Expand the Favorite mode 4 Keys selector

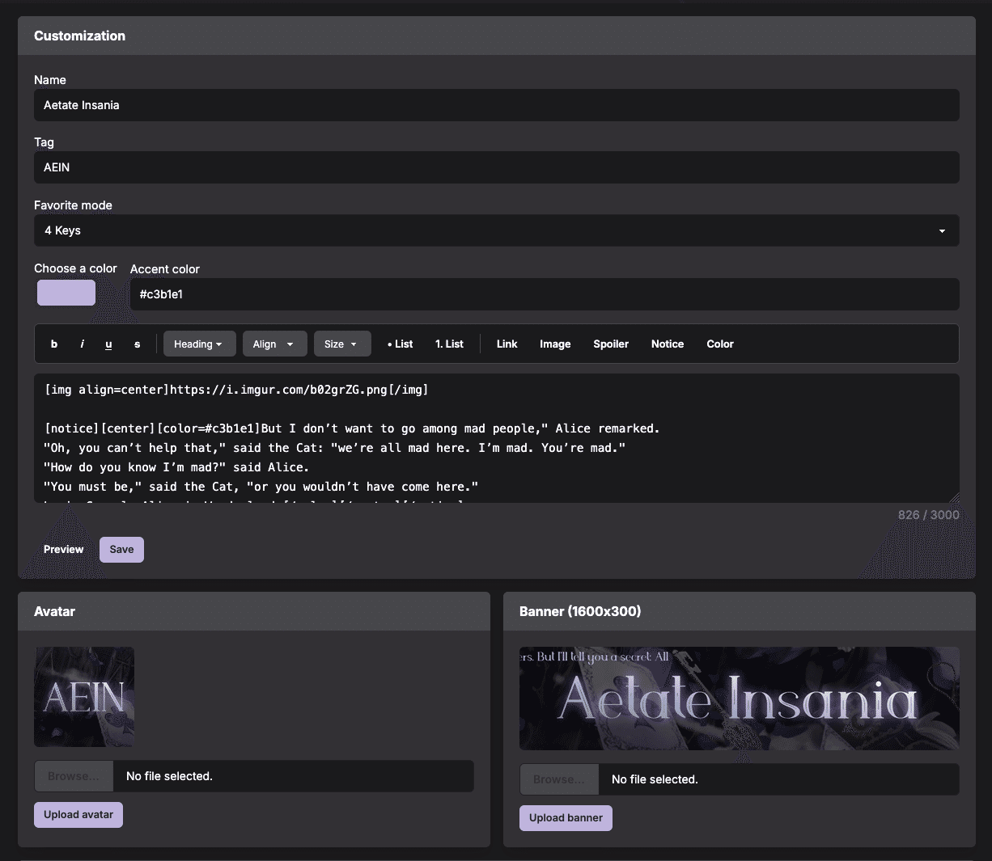pyautogui.click(x=497, y=230)
